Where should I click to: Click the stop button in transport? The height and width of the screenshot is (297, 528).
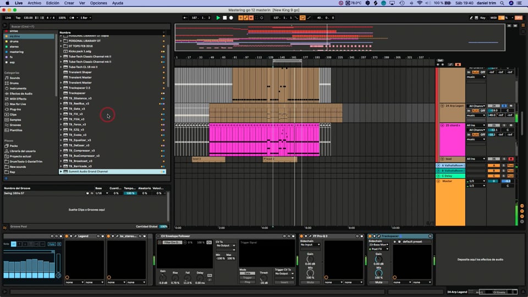[x=224, y=18]
